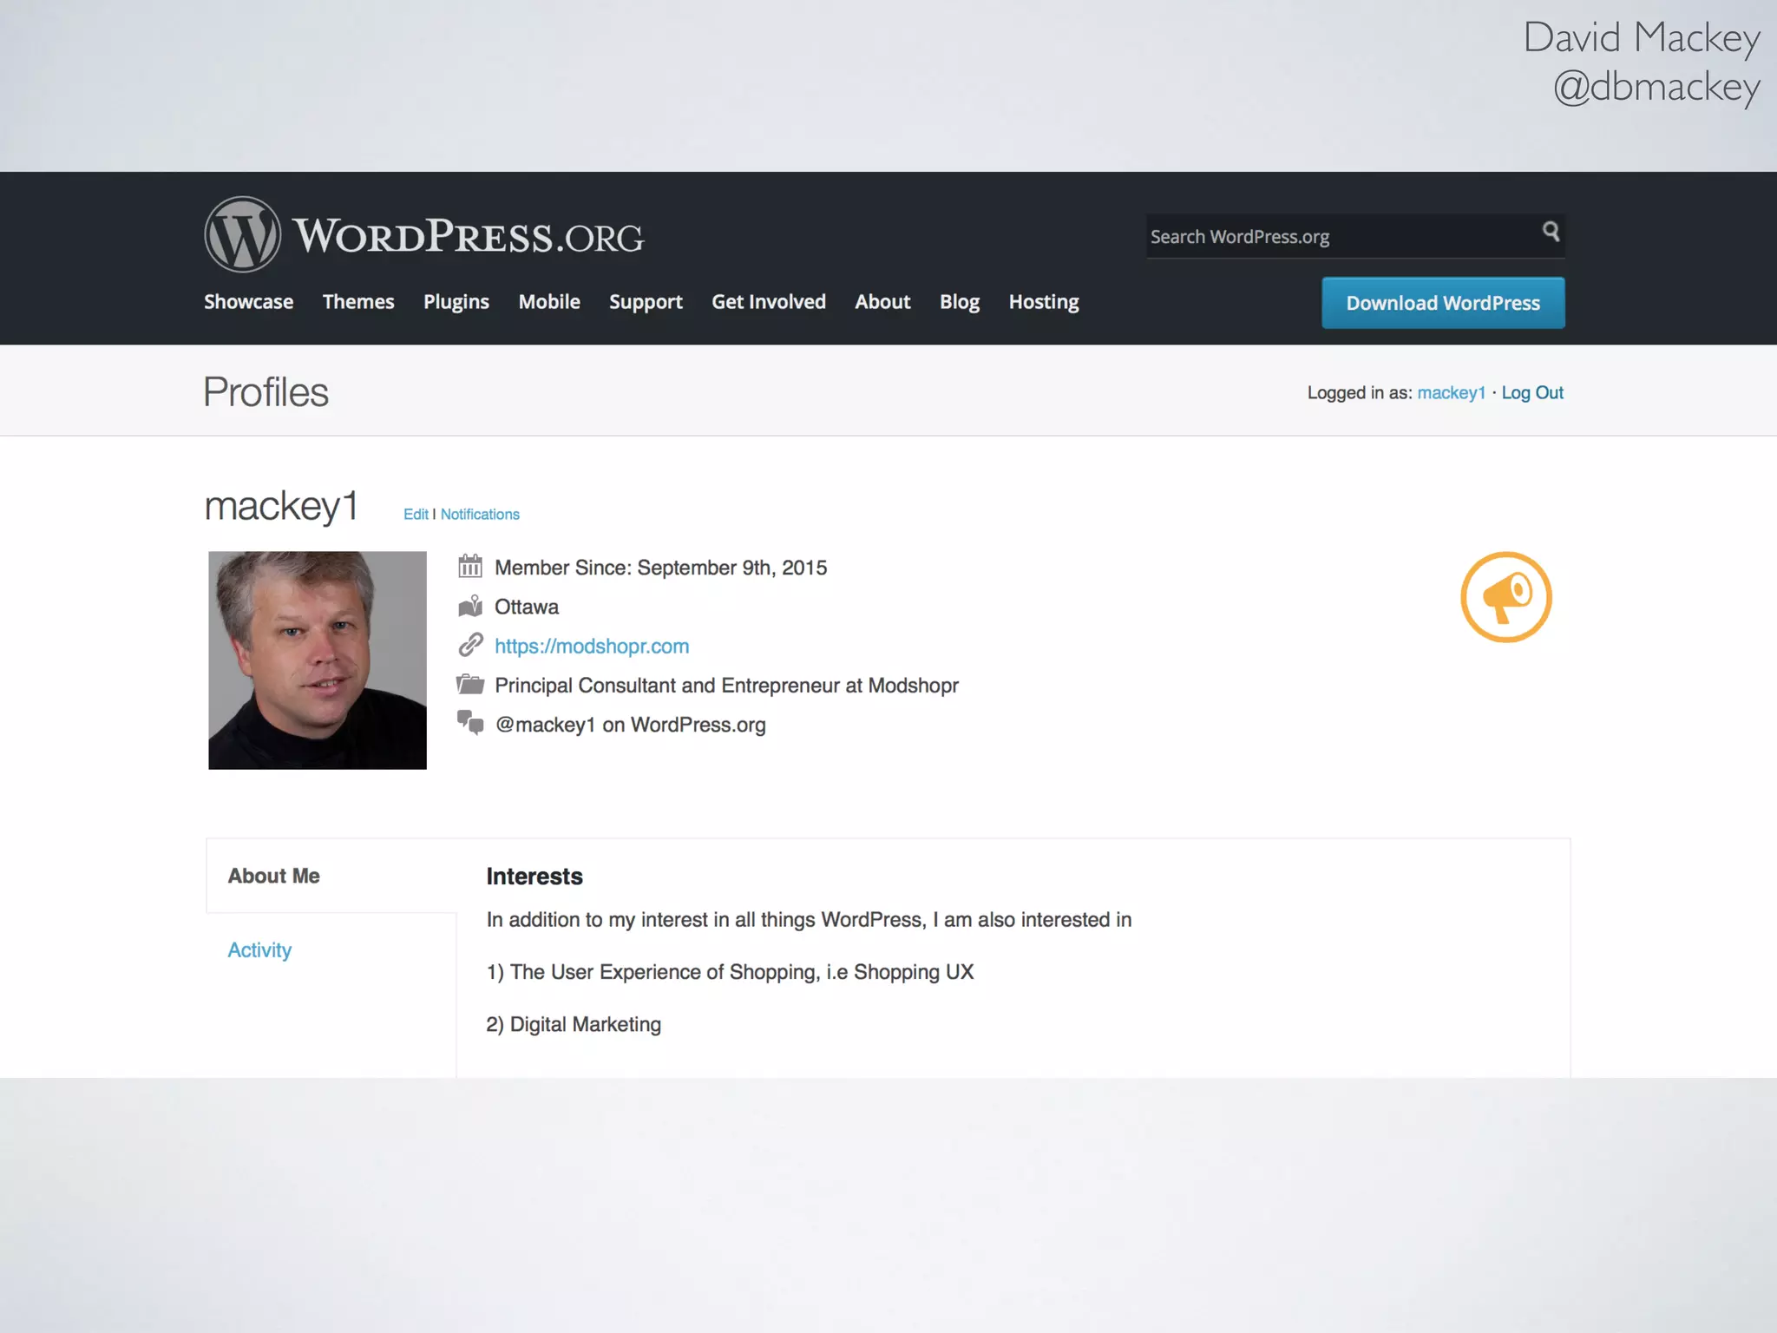Go to the Themes page
This screenshot has width=1777, height=1333.
(x=358, y=302)
